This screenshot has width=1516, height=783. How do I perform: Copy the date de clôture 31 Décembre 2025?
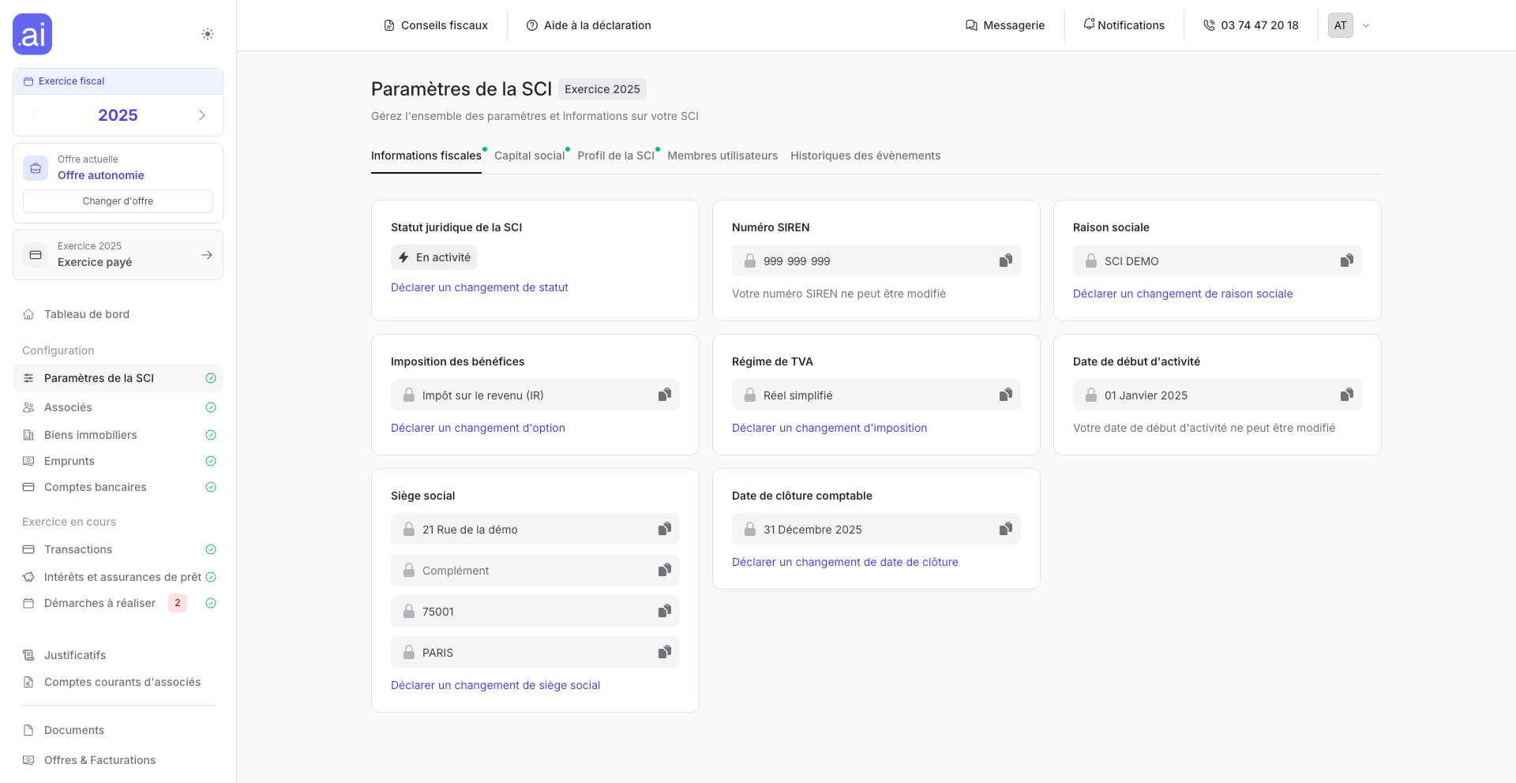(1006, 529)
